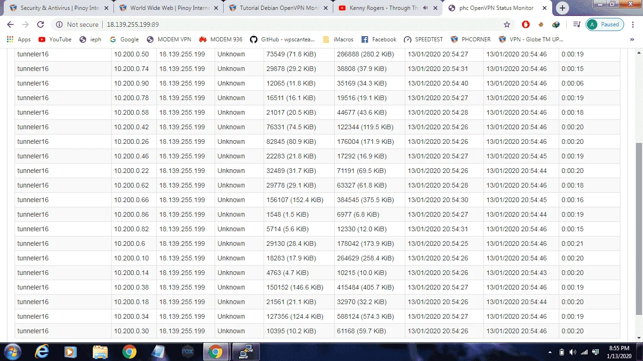Open the Windows Start menu
643x361 pixels.
coord(12,352)
